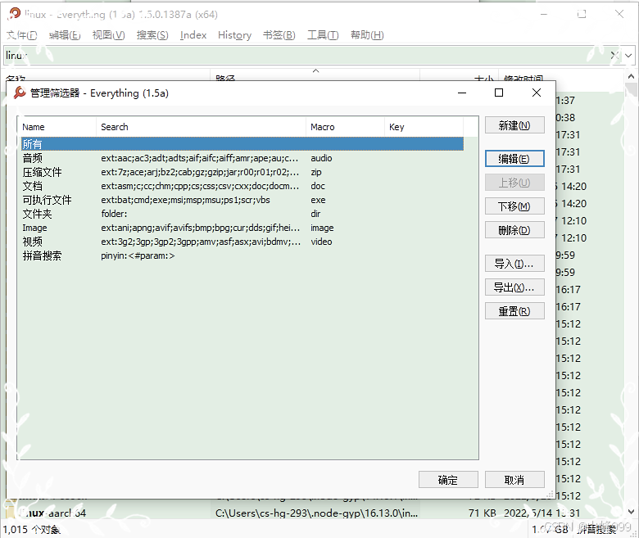
Task: Click the video macro cell
Action: [321, 242]
